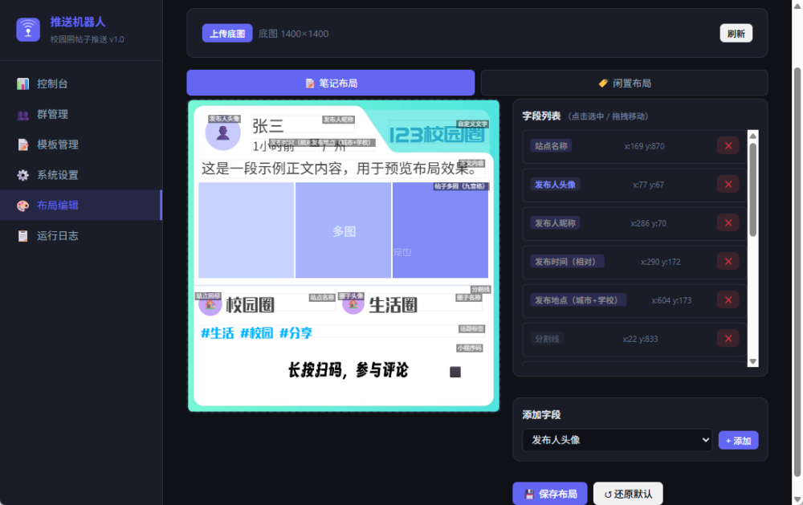Switch to 闲置布局 tab
This screenshot has width=803, height=505.
click(x=624, y=83)
